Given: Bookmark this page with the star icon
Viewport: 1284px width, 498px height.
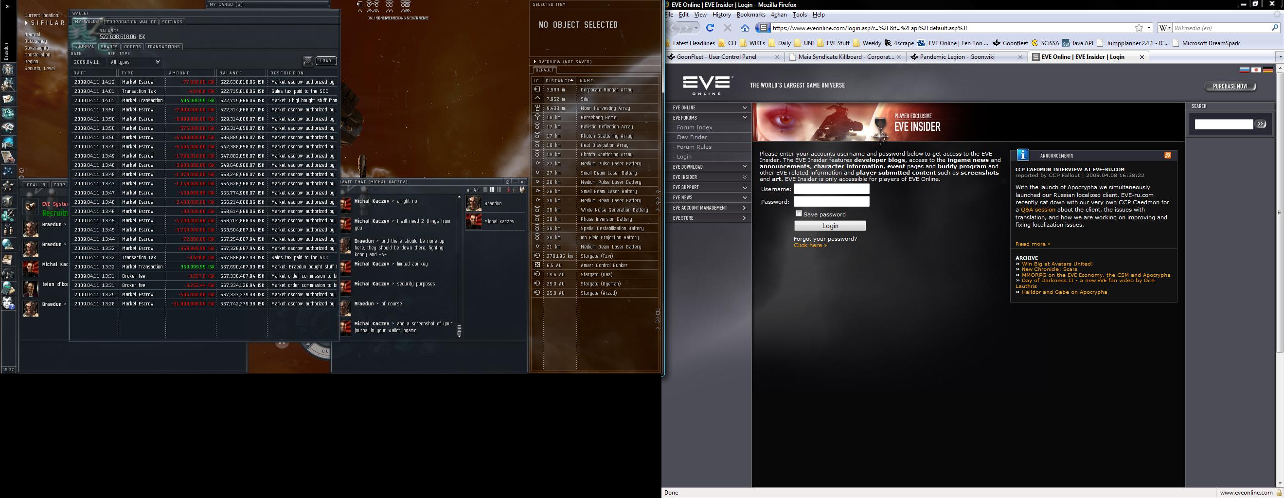Looking at the screenshot, I should 1139,28.
